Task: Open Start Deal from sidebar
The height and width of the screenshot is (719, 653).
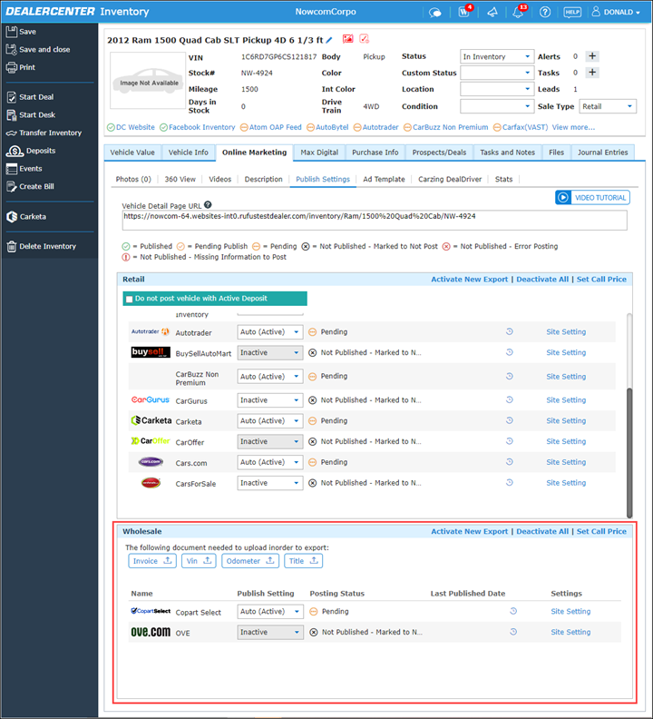Action: (30, 97)
